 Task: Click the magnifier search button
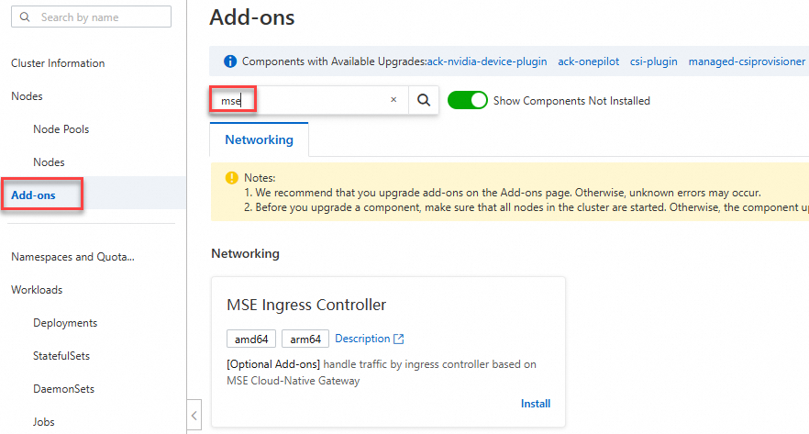click(424, 101)
